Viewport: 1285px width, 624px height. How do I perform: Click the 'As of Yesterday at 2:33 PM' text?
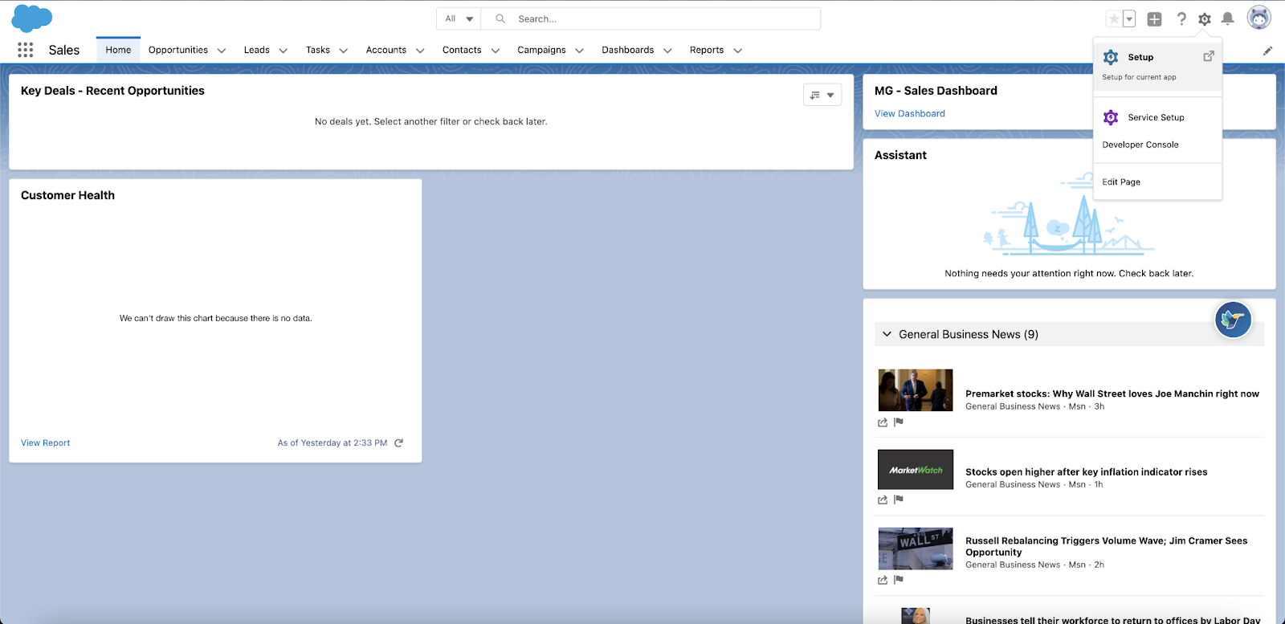click(x=332, y=443)
